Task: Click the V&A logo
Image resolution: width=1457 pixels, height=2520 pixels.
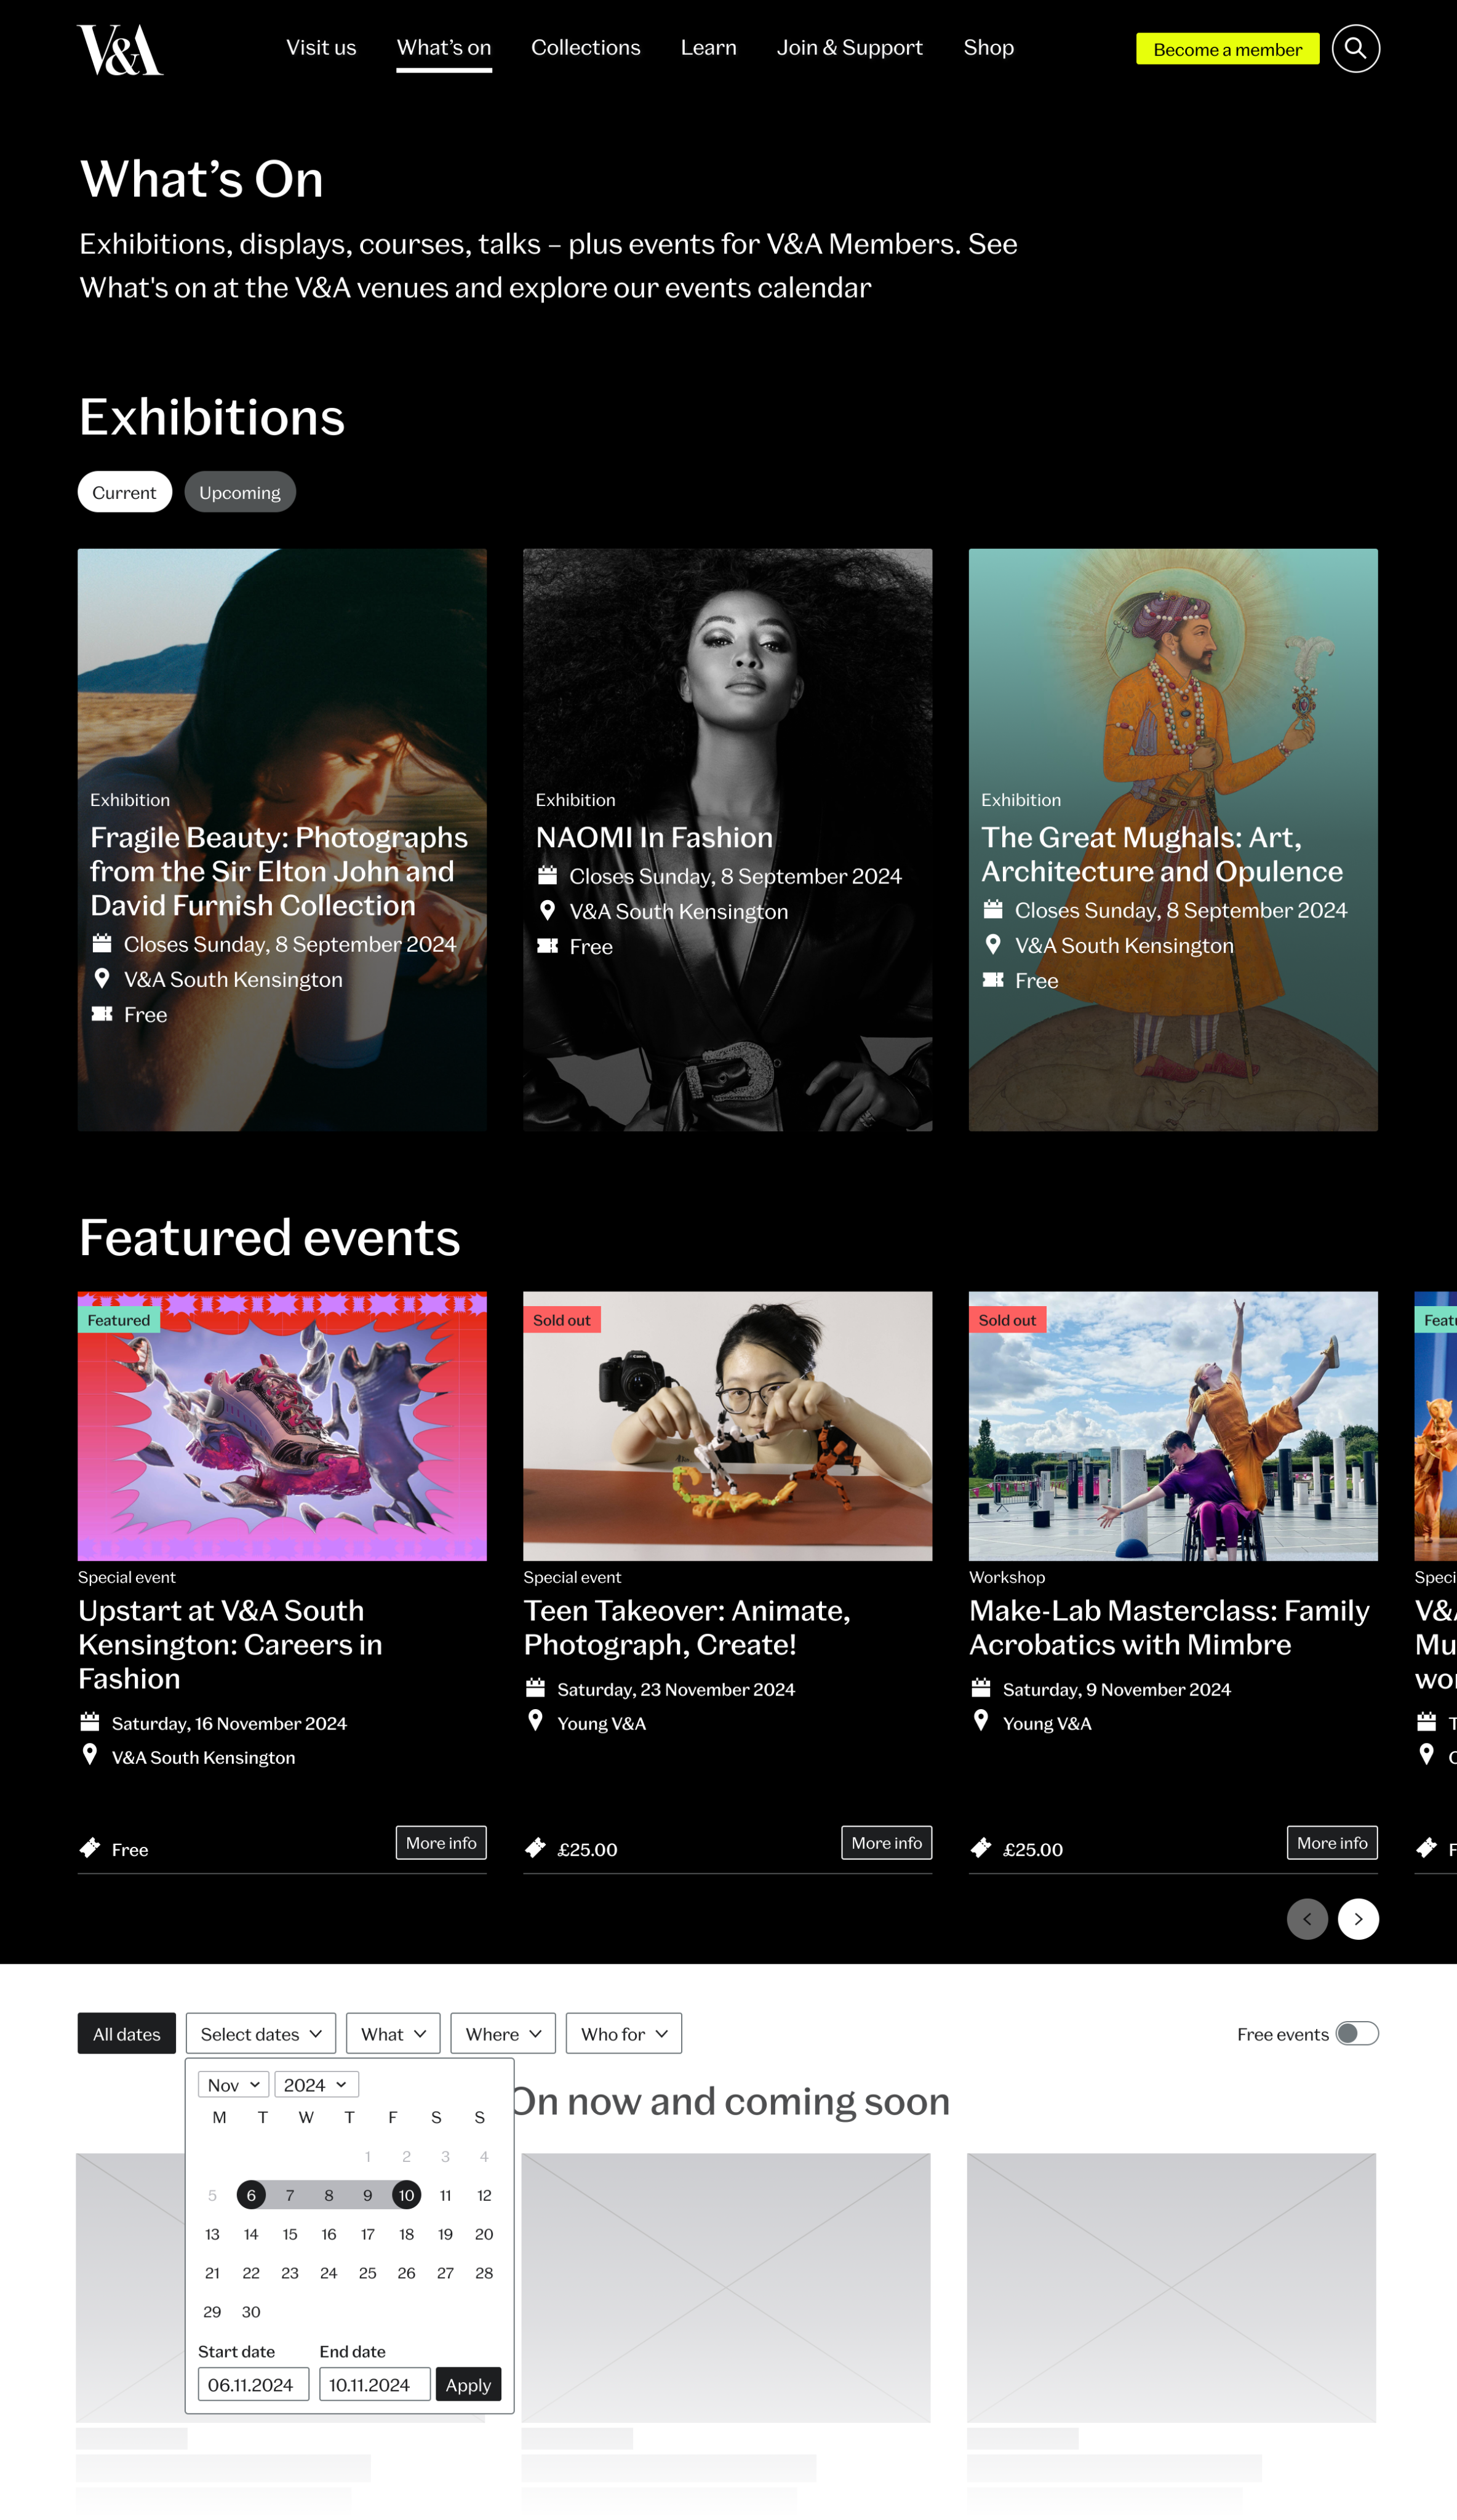Action: pyautogui.click(x=120, y=50)
